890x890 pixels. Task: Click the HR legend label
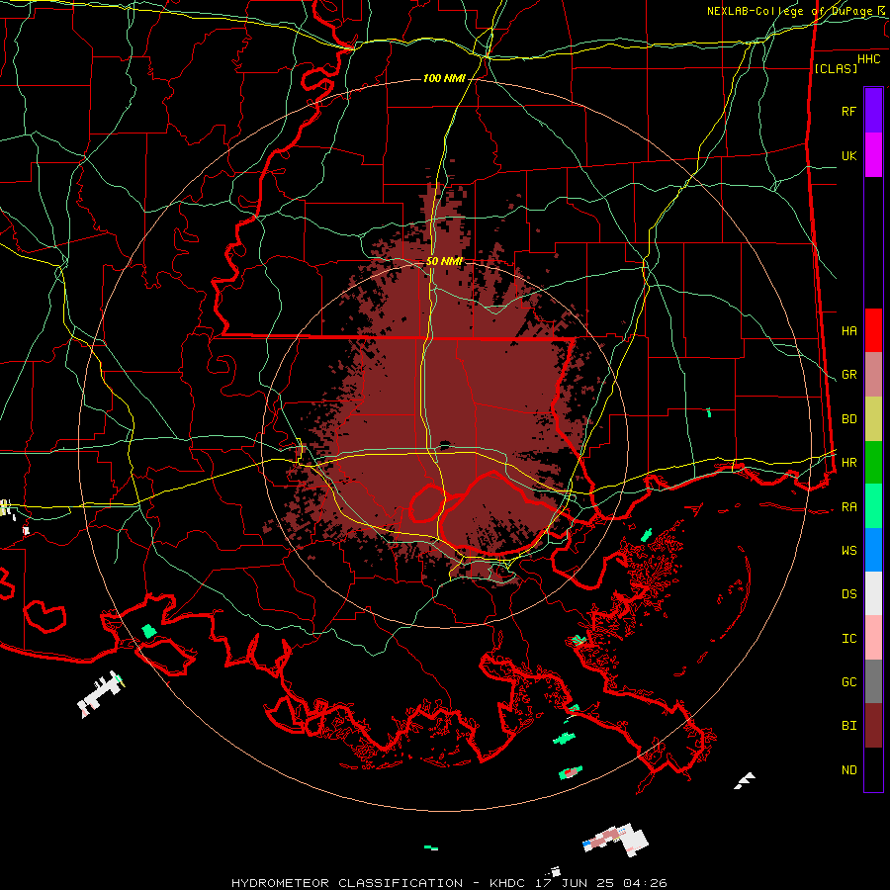(848, 463)
